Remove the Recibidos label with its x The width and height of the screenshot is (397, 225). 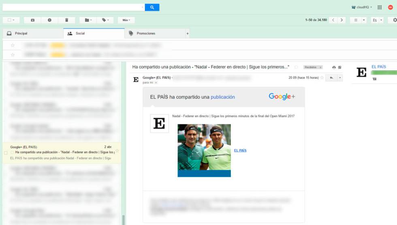coord(320,67)
